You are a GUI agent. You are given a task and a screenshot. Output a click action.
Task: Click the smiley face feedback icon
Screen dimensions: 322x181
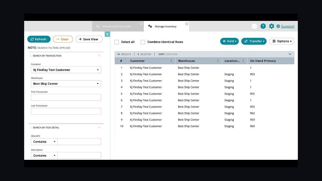click(x=254, y=26)
